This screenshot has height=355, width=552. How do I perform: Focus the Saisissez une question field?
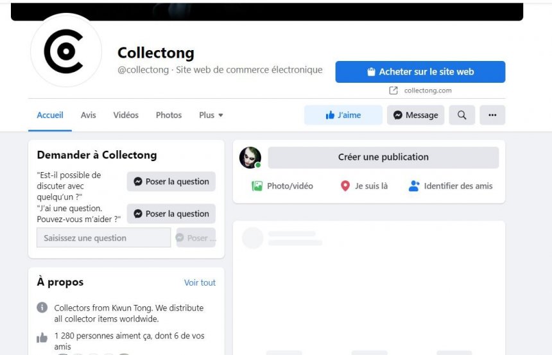point(104,238)
